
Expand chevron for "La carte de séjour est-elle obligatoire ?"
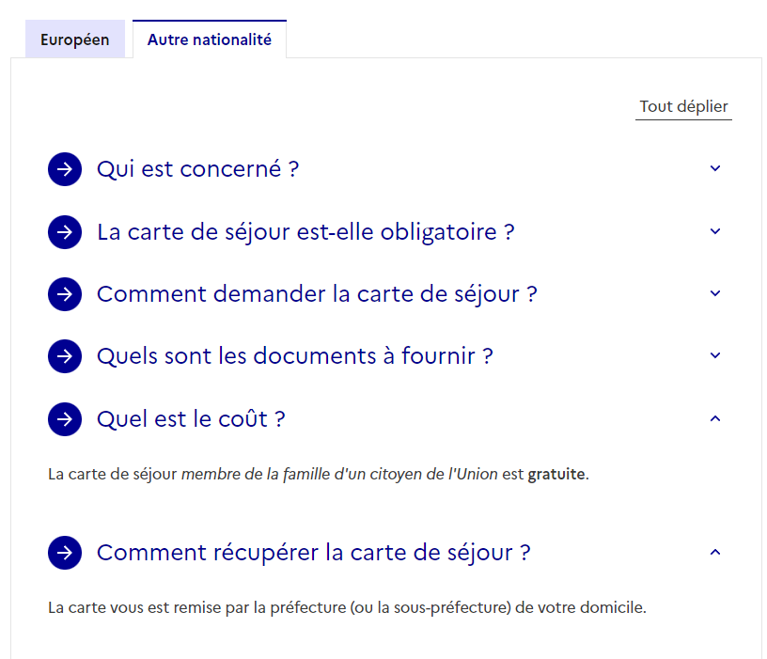715,231
